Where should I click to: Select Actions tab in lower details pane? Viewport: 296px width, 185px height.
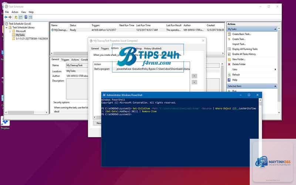(x=75, y=60)
